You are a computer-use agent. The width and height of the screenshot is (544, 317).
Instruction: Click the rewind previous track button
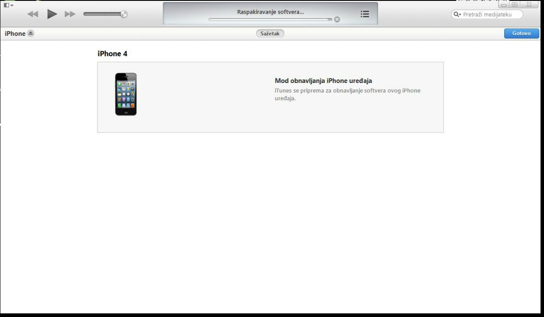point(33,14)
